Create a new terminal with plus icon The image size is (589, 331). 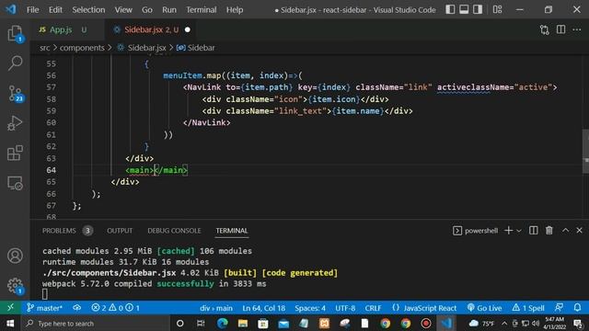pos(508,231)
